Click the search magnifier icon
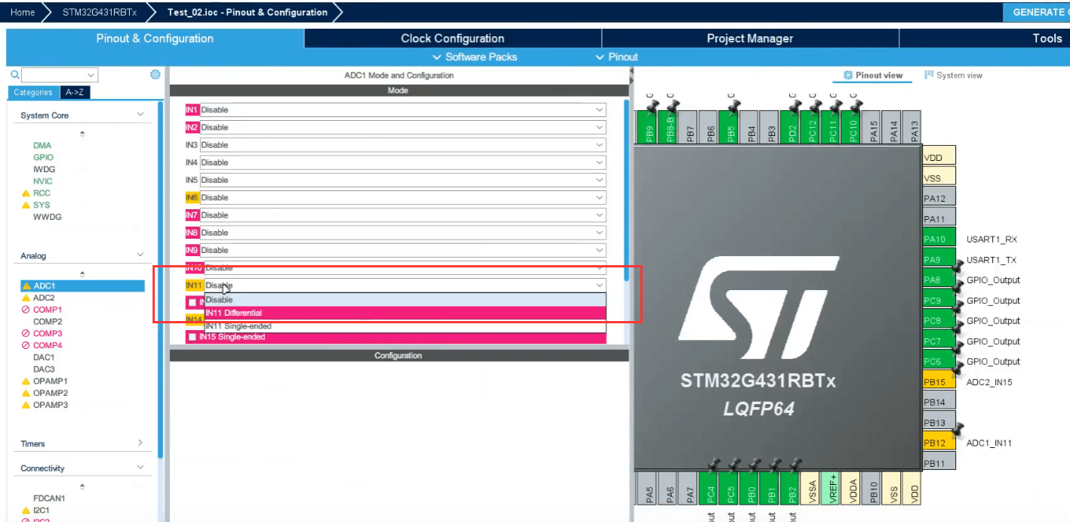The height and width of the screenshot is (522, 1070). 15,75
